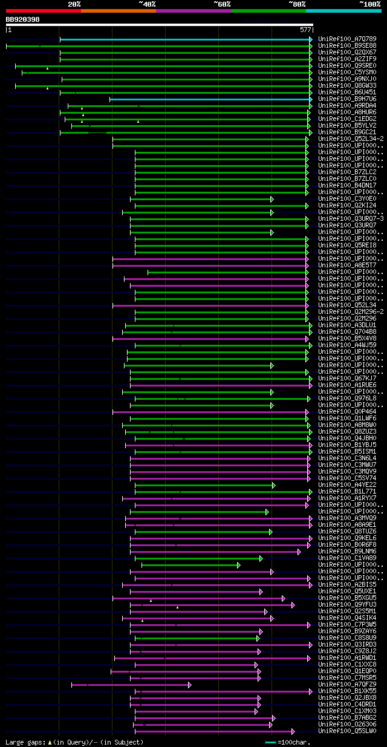Select the query name BB920398
This screenshot has width=387, height=747.
coord(22,19)
